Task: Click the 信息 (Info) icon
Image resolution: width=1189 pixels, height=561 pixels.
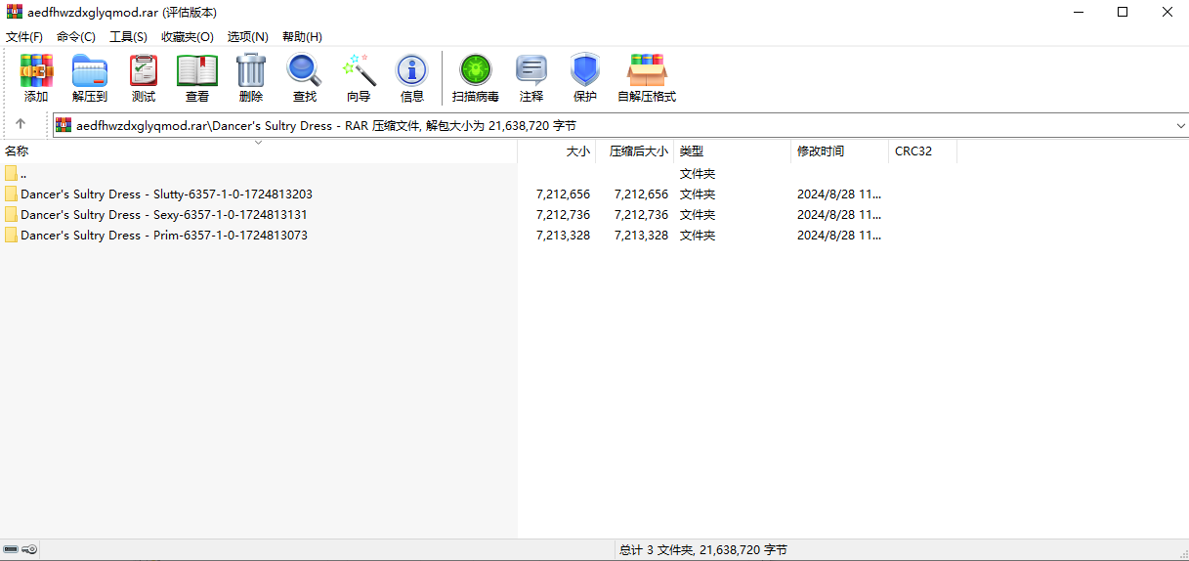Action: click(x=411, y=70)
